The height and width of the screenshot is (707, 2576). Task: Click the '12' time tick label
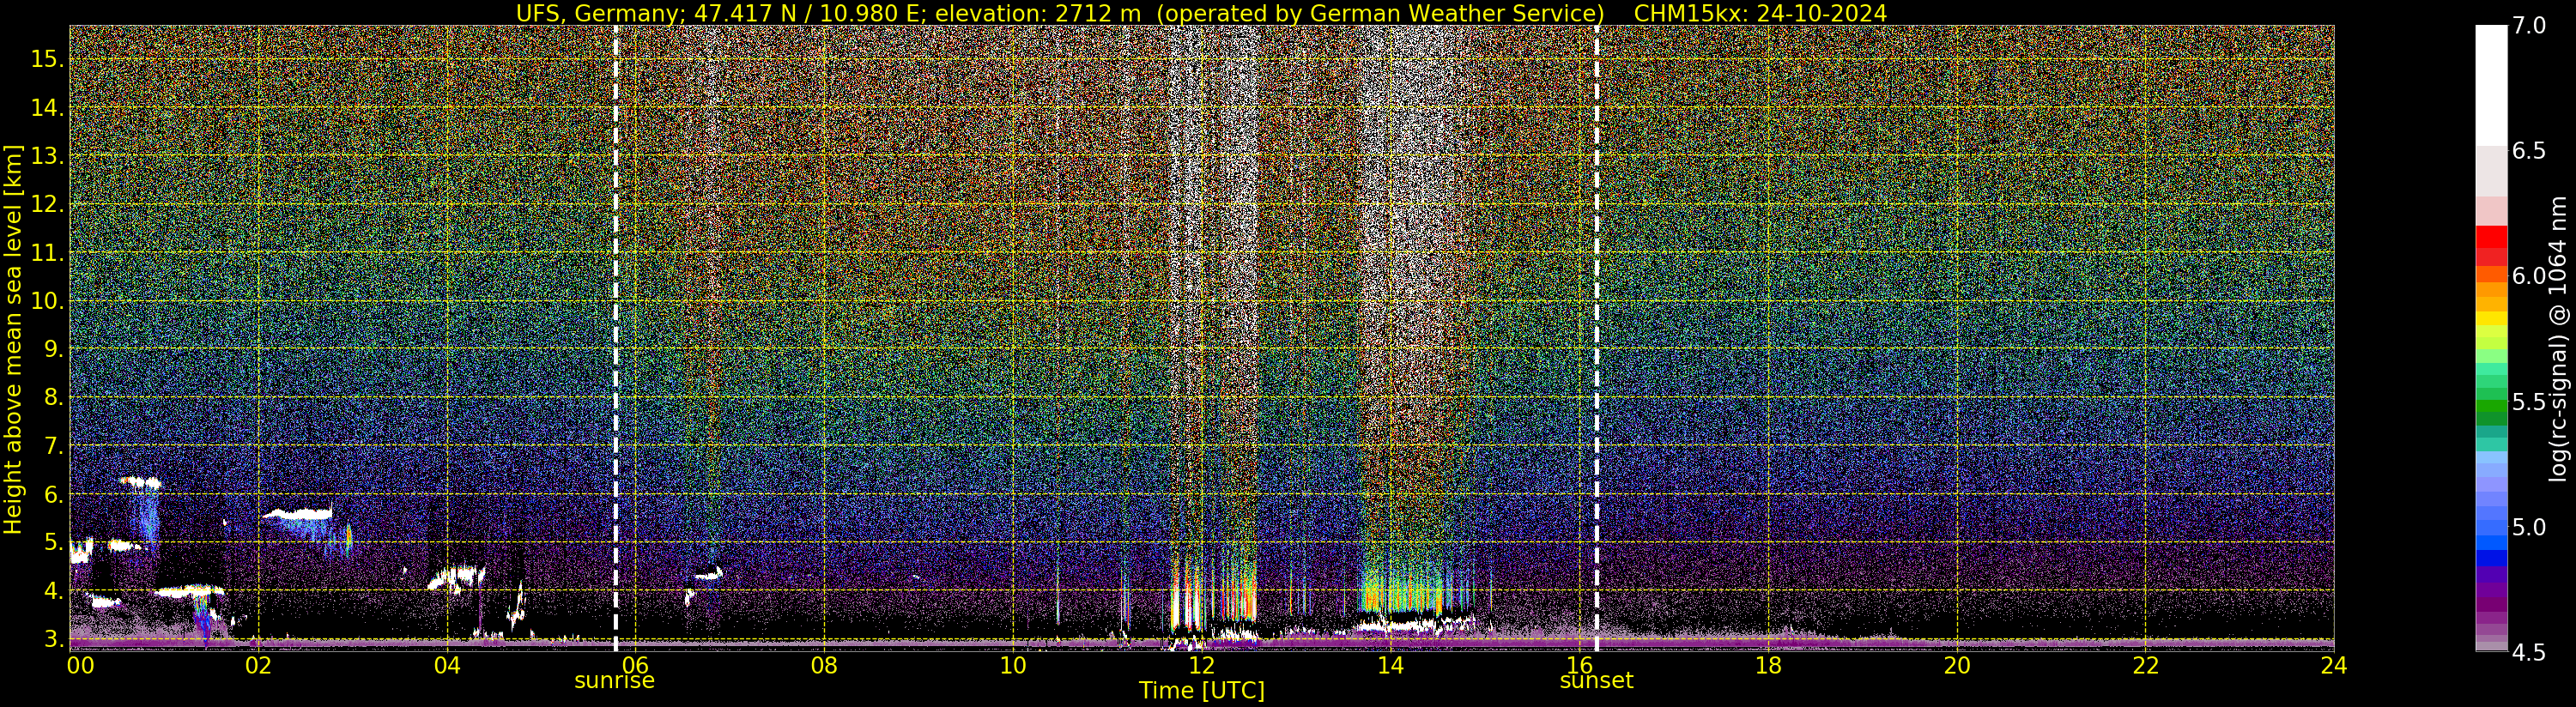pos(1201,665)
